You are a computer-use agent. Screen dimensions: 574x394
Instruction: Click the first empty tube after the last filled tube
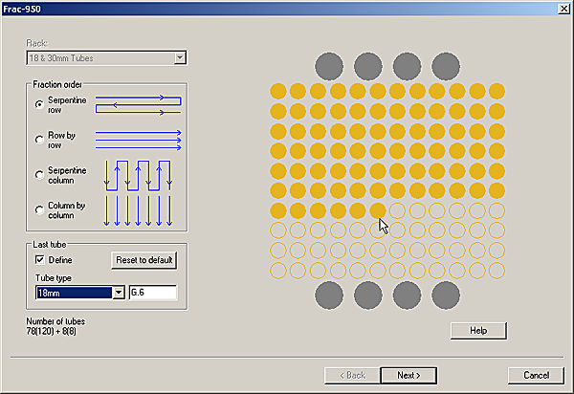click(x=397, y=210)
